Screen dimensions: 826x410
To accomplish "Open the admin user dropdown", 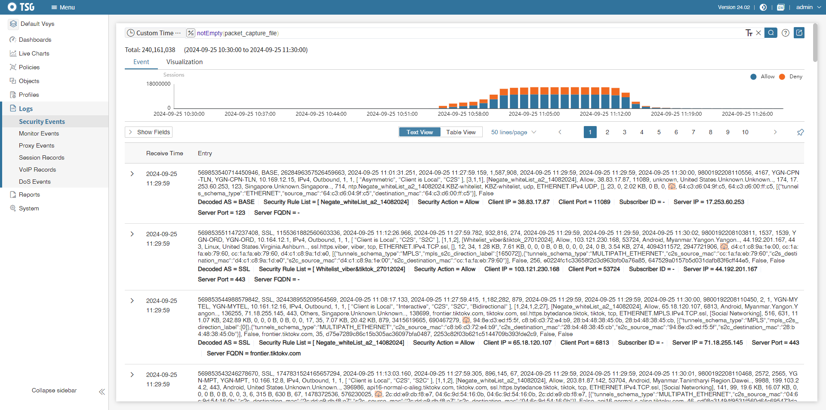I will [808, 7].
